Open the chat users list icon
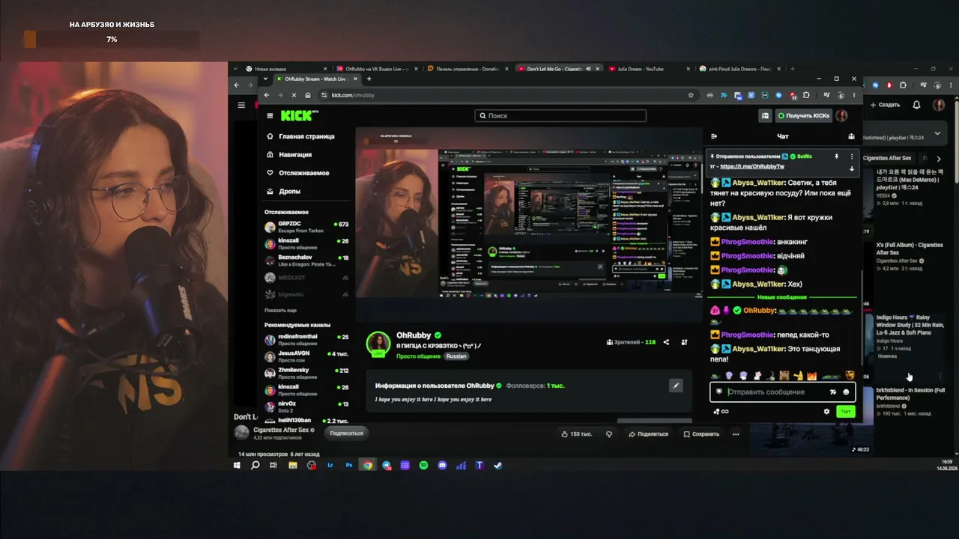959x539 pixels. pyautogui.click(x=851, y=136)
